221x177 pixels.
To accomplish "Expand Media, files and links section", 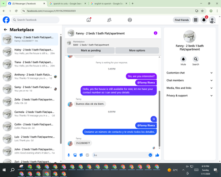I will (190, 88).
